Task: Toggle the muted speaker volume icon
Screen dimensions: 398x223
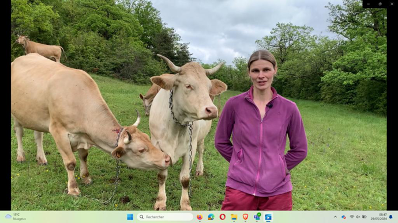Action: [358, 217]
